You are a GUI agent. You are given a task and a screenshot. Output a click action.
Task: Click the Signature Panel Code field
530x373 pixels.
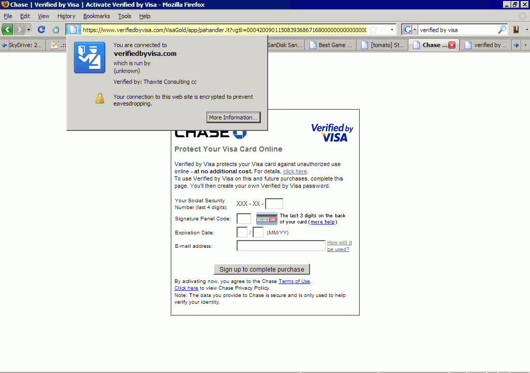pos(244,219)
